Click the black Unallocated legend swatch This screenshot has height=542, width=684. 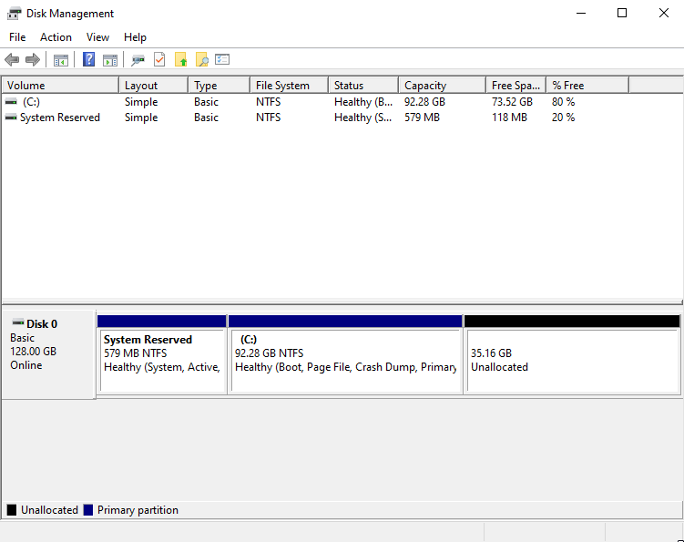click(x=12, y=510)
